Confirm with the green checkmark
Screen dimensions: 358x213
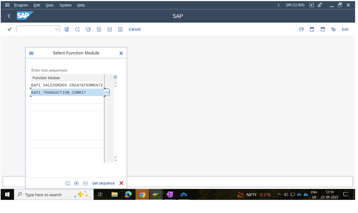point(9,29)
